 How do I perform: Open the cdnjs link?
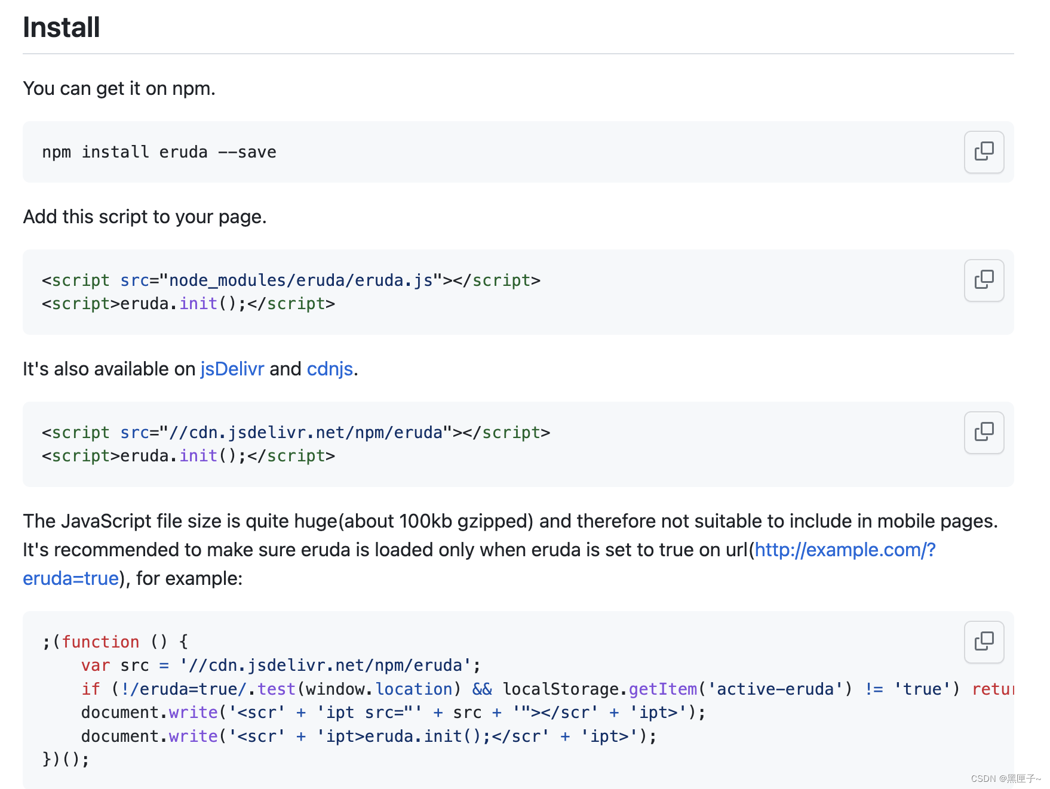pos(330,369)
